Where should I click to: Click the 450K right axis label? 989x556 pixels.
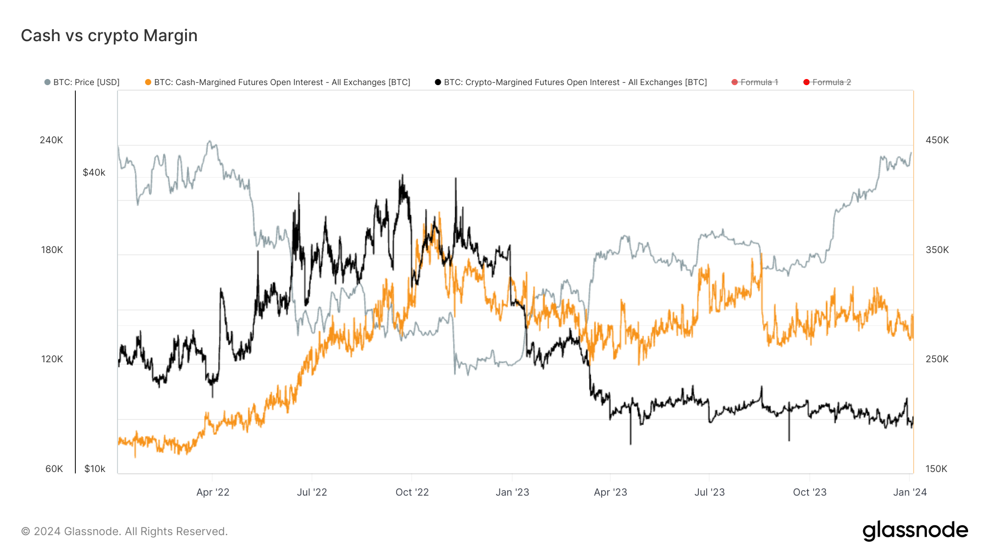click(x=937, y=140)
